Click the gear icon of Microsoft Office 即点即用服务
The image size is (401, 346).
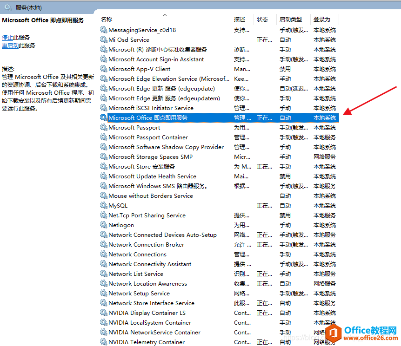[104, 118]
